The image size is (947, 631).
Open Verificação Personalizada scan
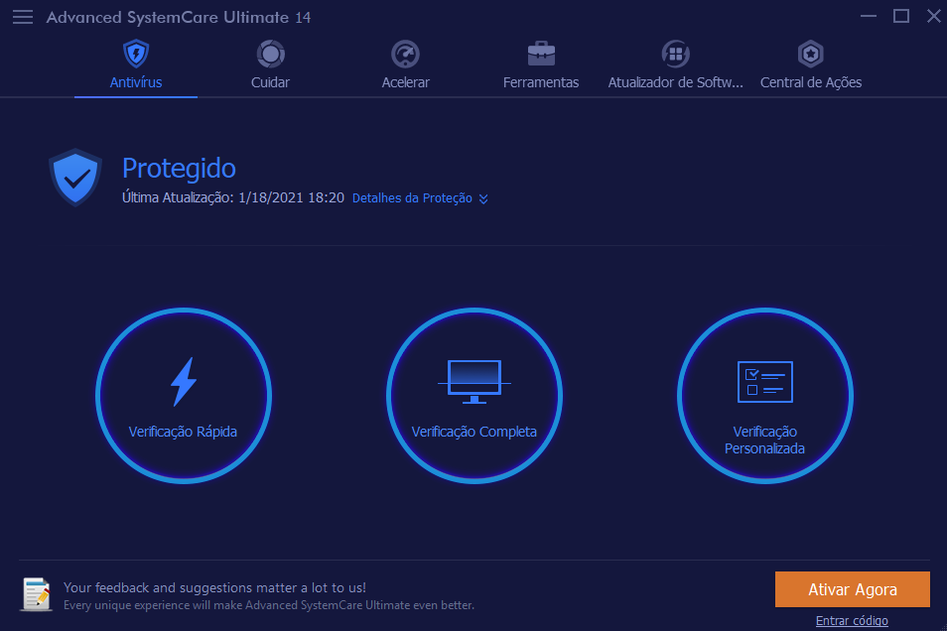pos(764,396)
